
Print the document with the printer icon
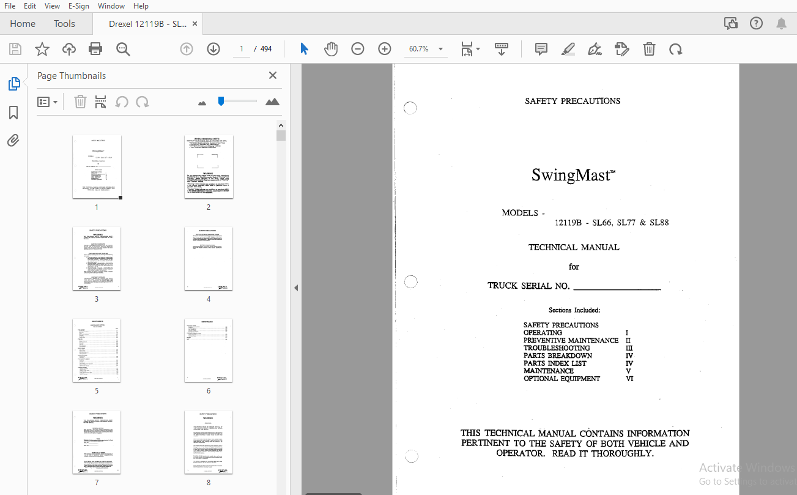[x=95, y=49]
